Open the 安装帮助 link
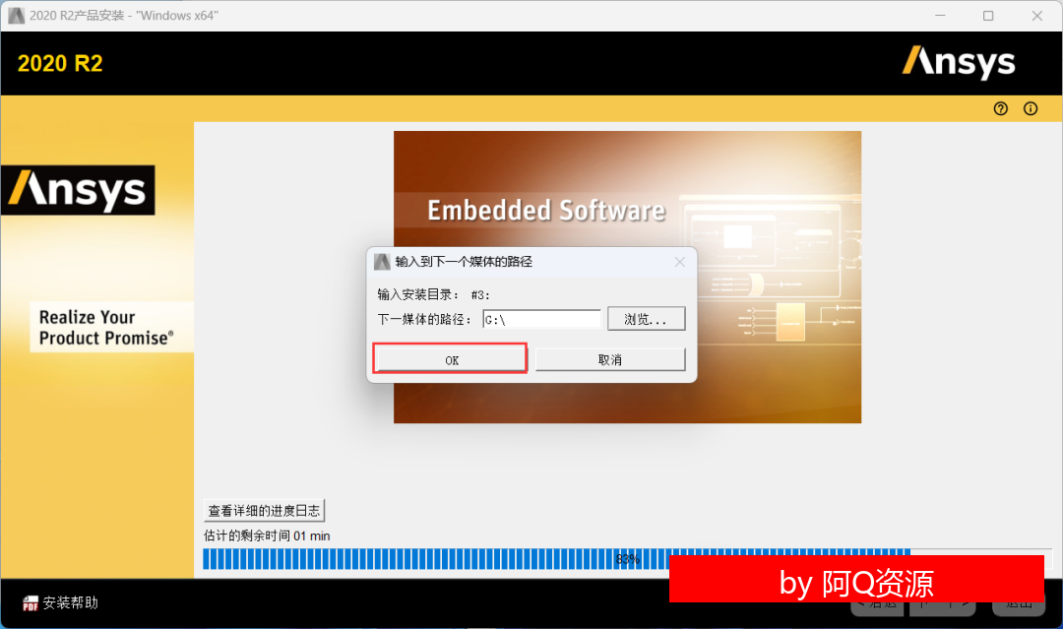Screen dimensions: 1063x629 71,602
